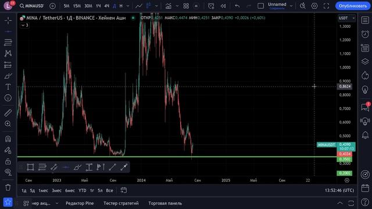Open the indicators menu

(x=169, y=6)
